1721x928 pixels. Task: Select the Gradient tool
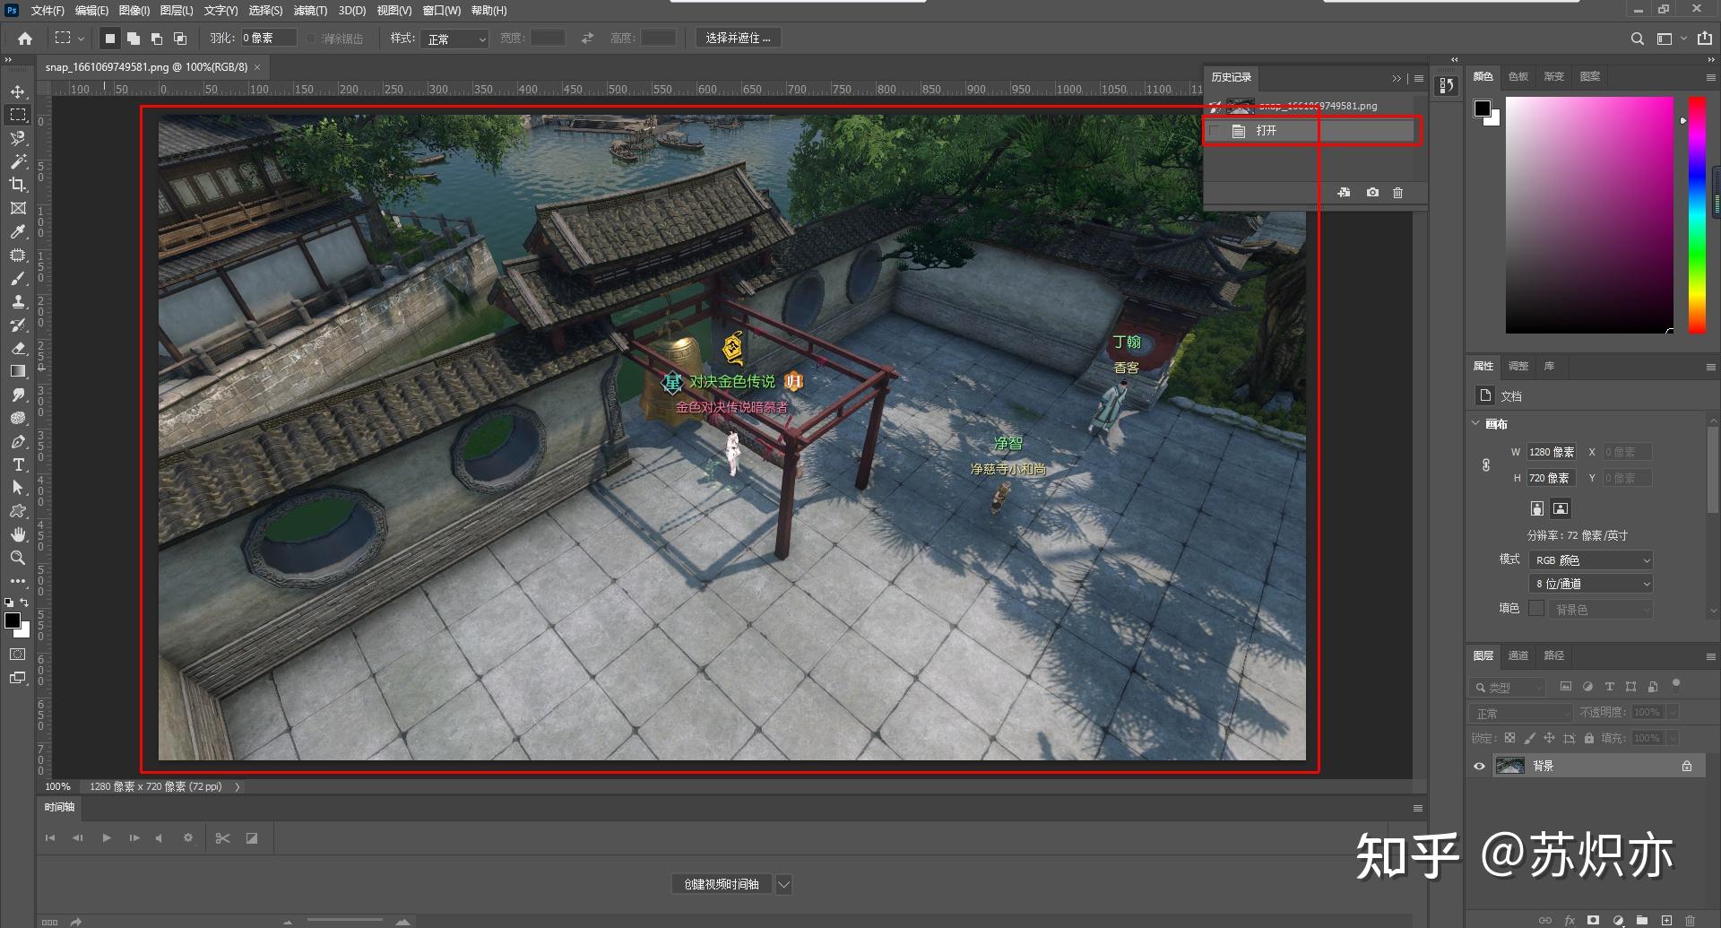pos(18,371)
